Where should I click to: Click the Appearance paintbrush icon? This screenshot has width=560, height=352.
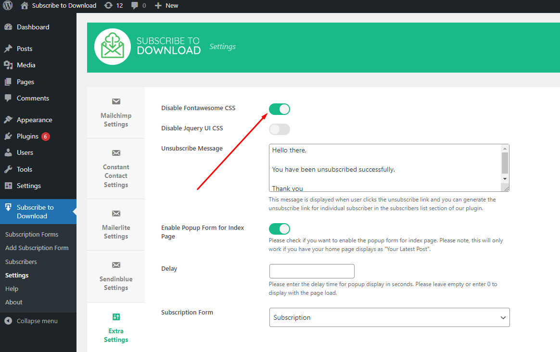8,120
